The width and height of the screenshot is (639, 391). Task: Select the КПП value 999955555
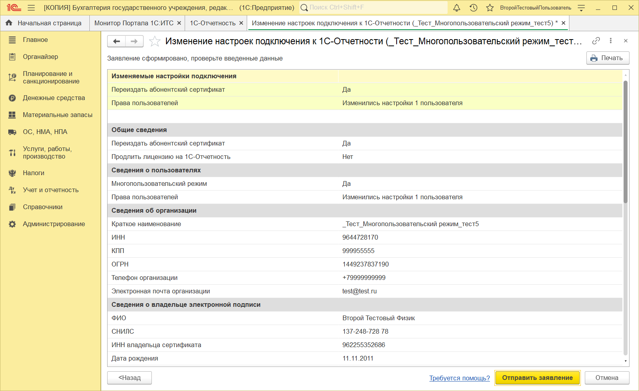[358, 251]
